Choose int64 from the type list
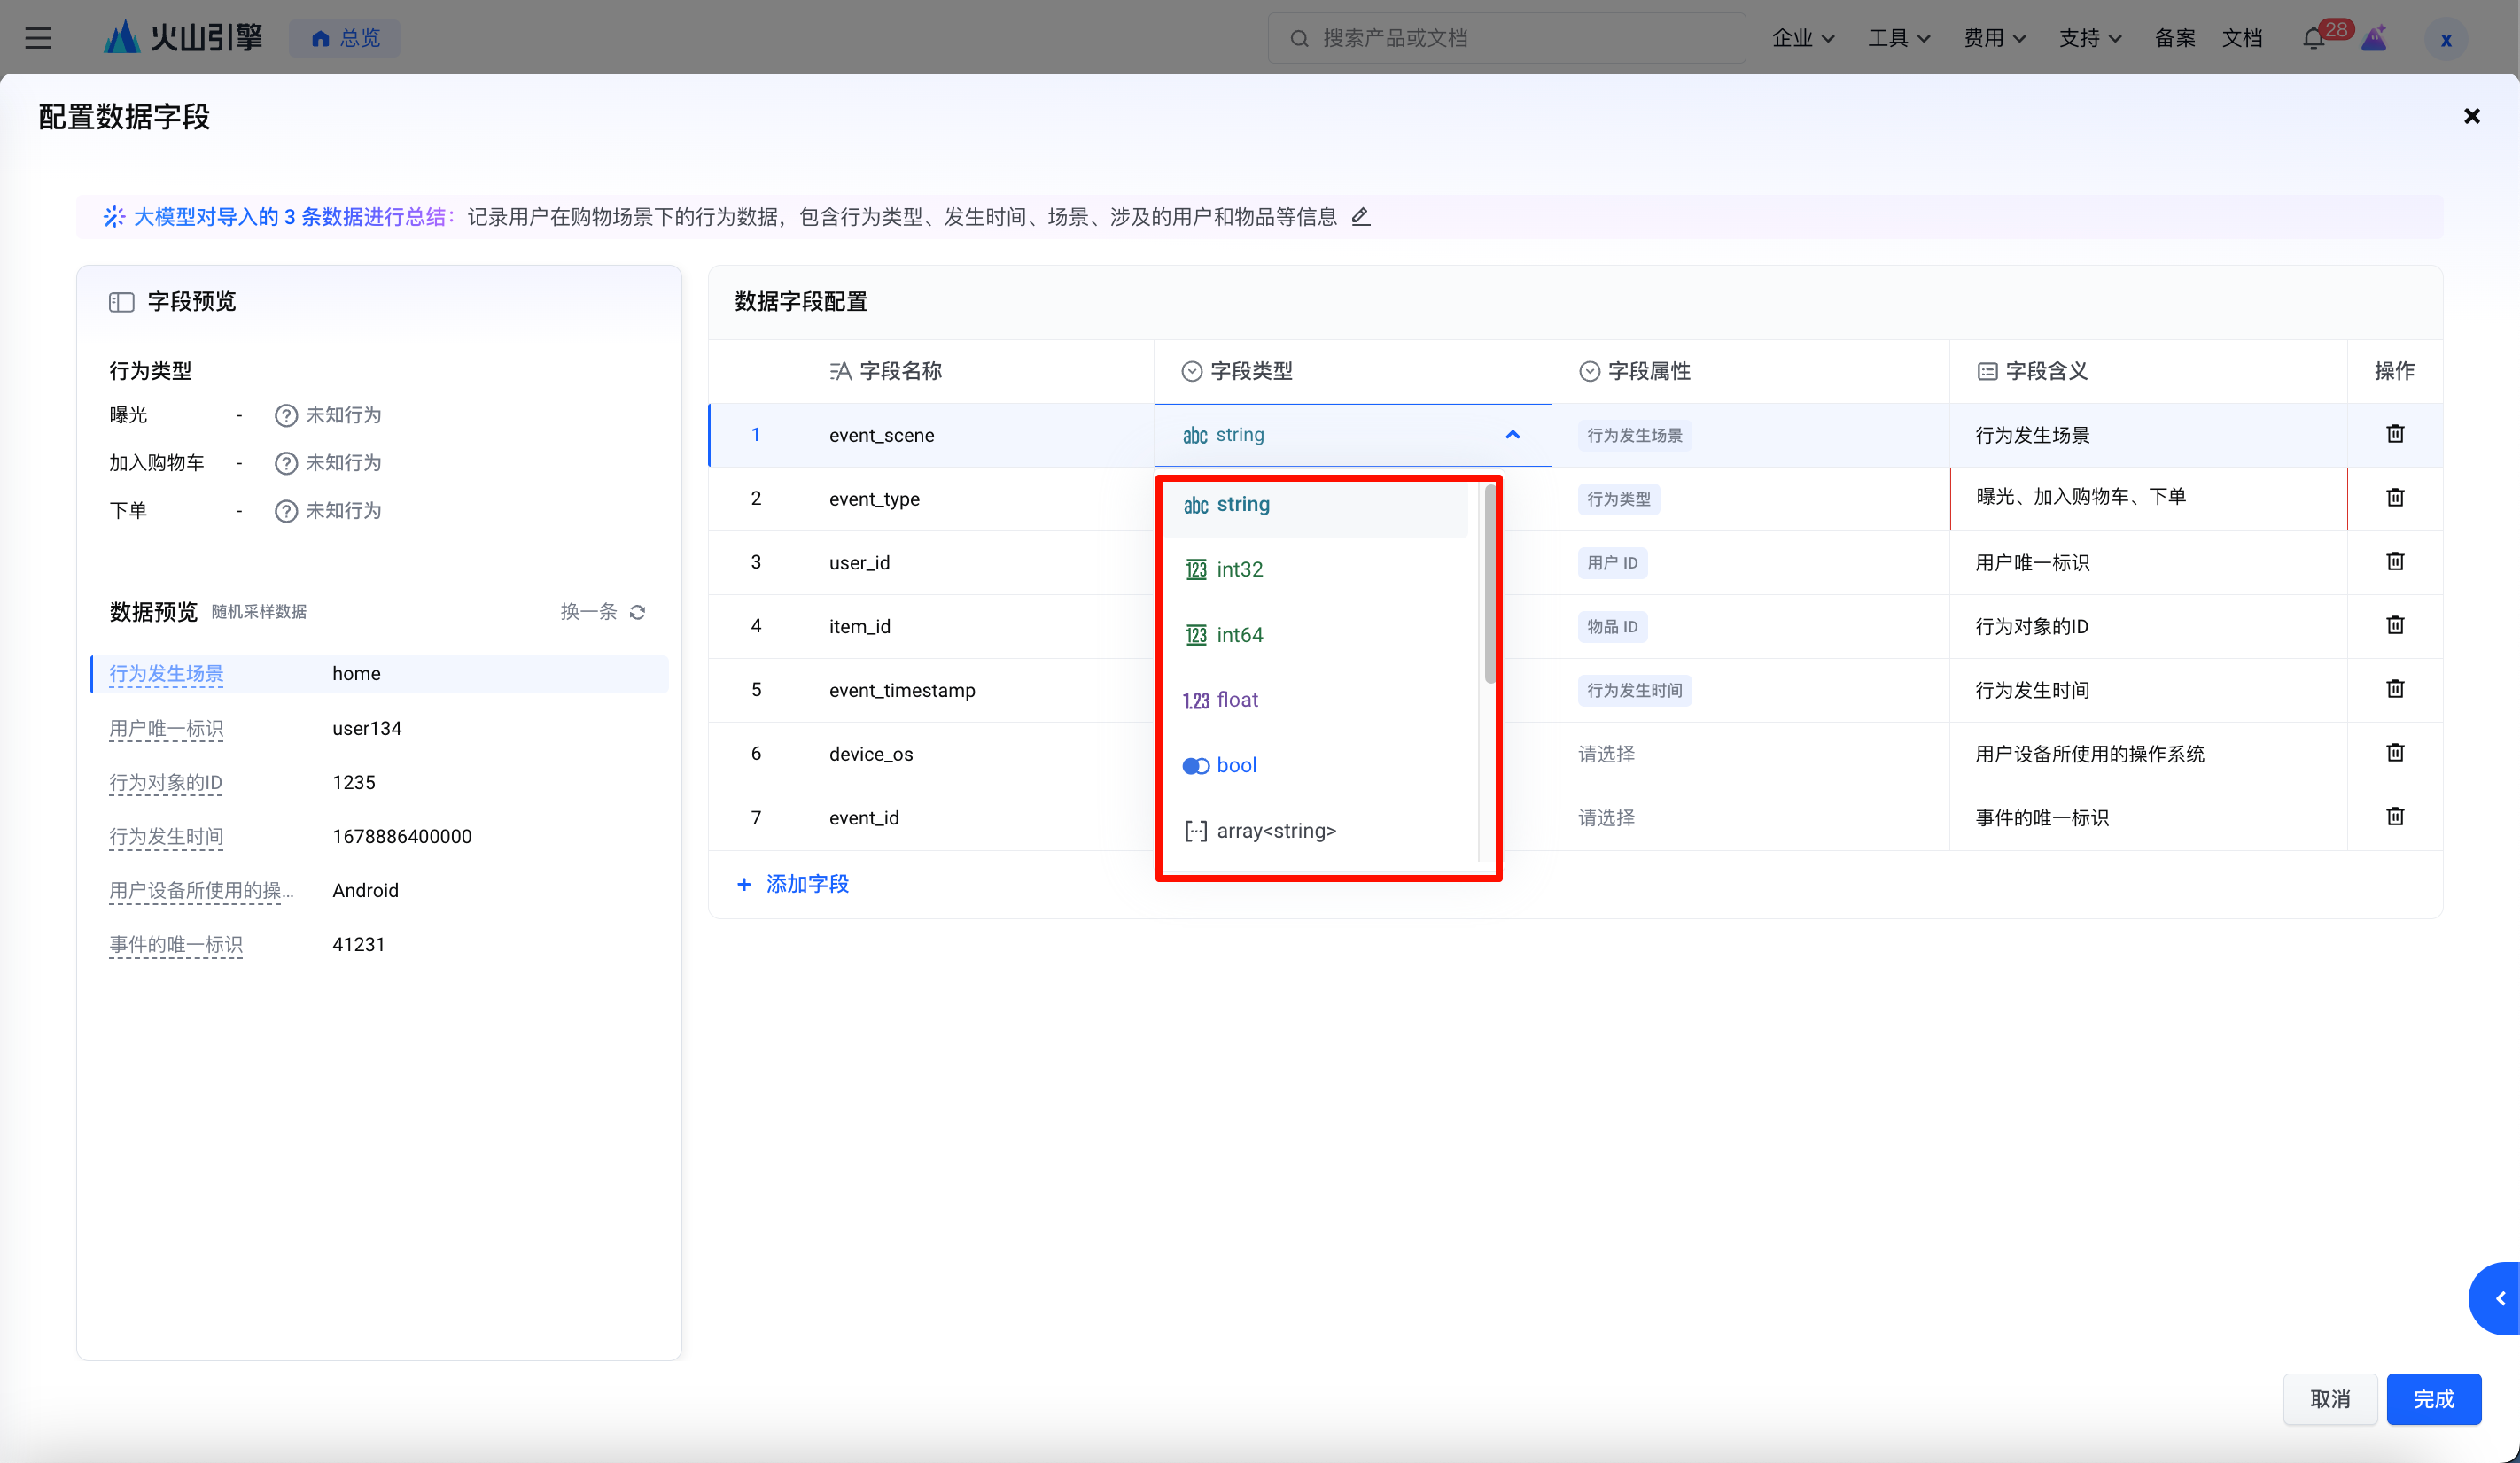 pos(1239,635)
